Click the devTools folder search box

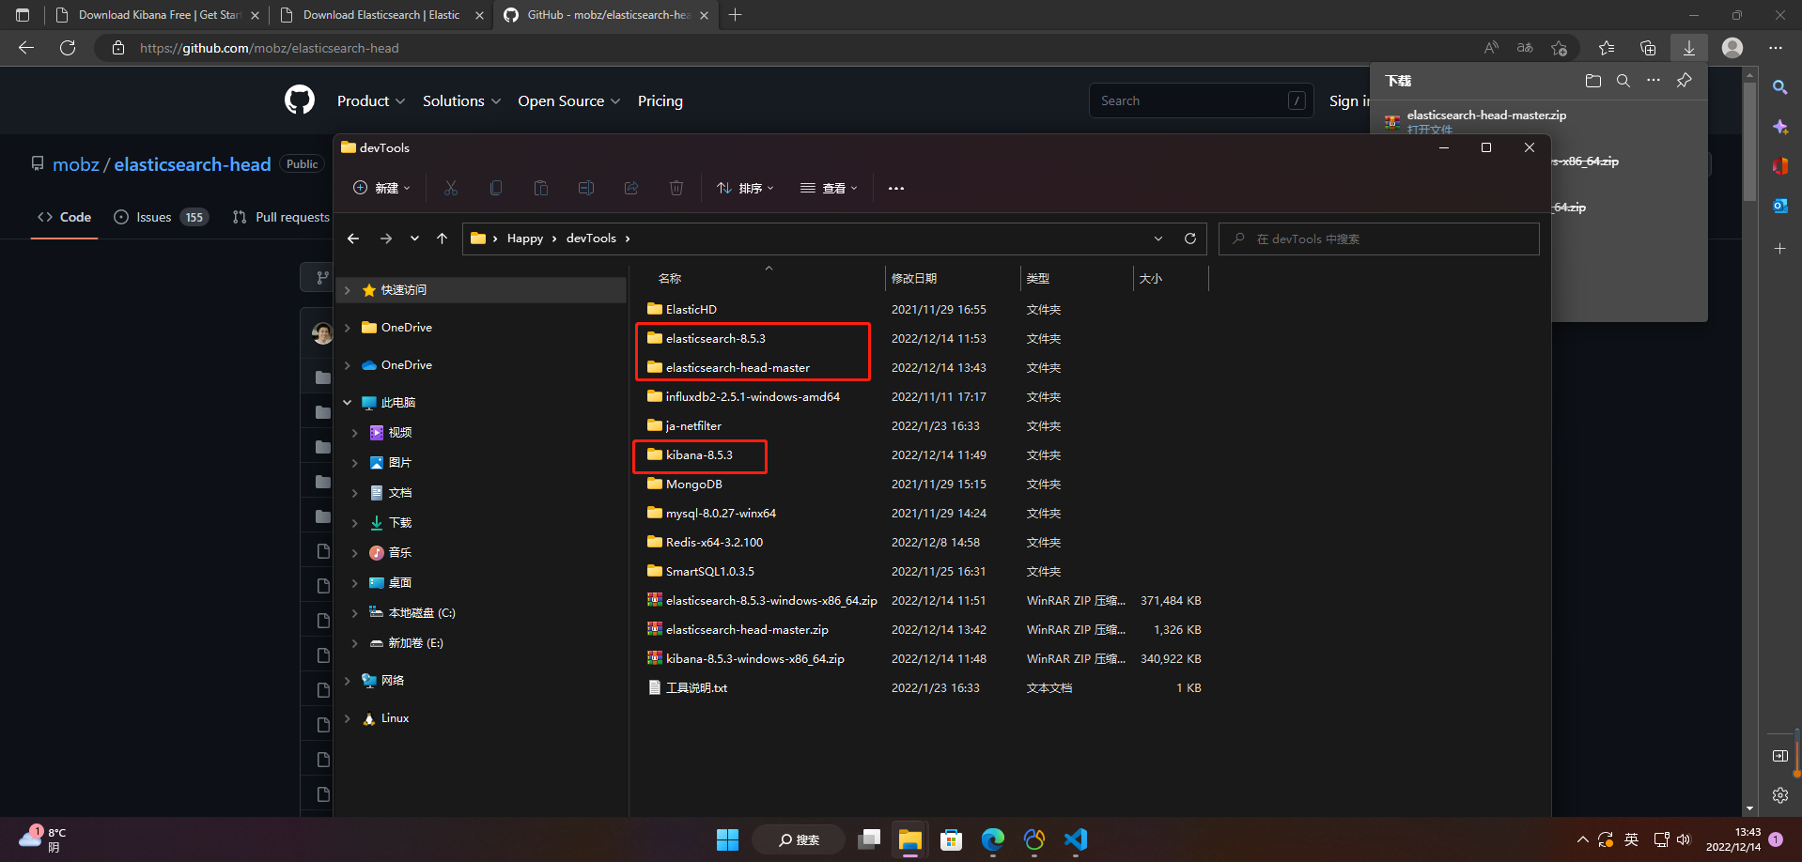point(1379,239)
